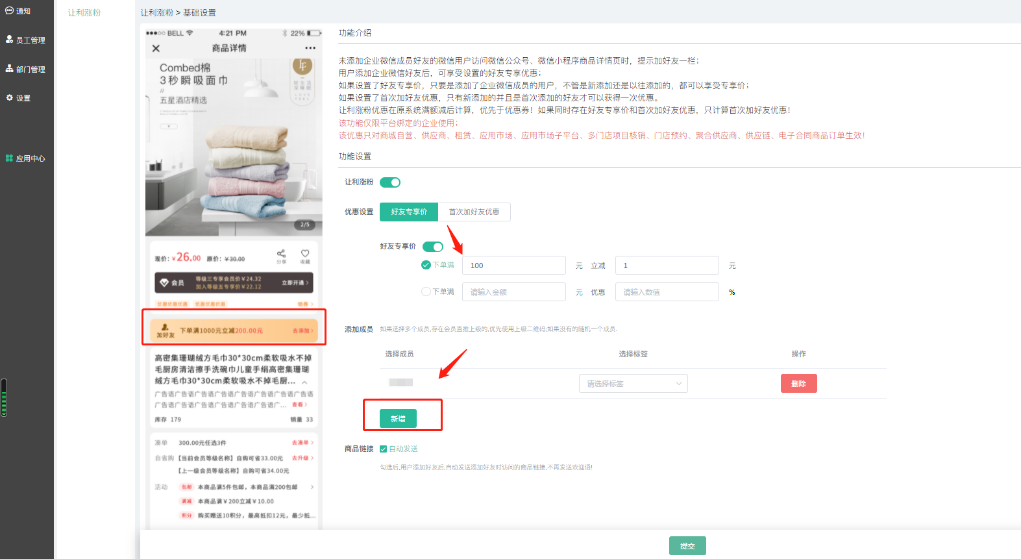Select the 下单满 percentage discount radio option
The image size is (1021, 559).
pyautogui.click(x=426, y=292)
